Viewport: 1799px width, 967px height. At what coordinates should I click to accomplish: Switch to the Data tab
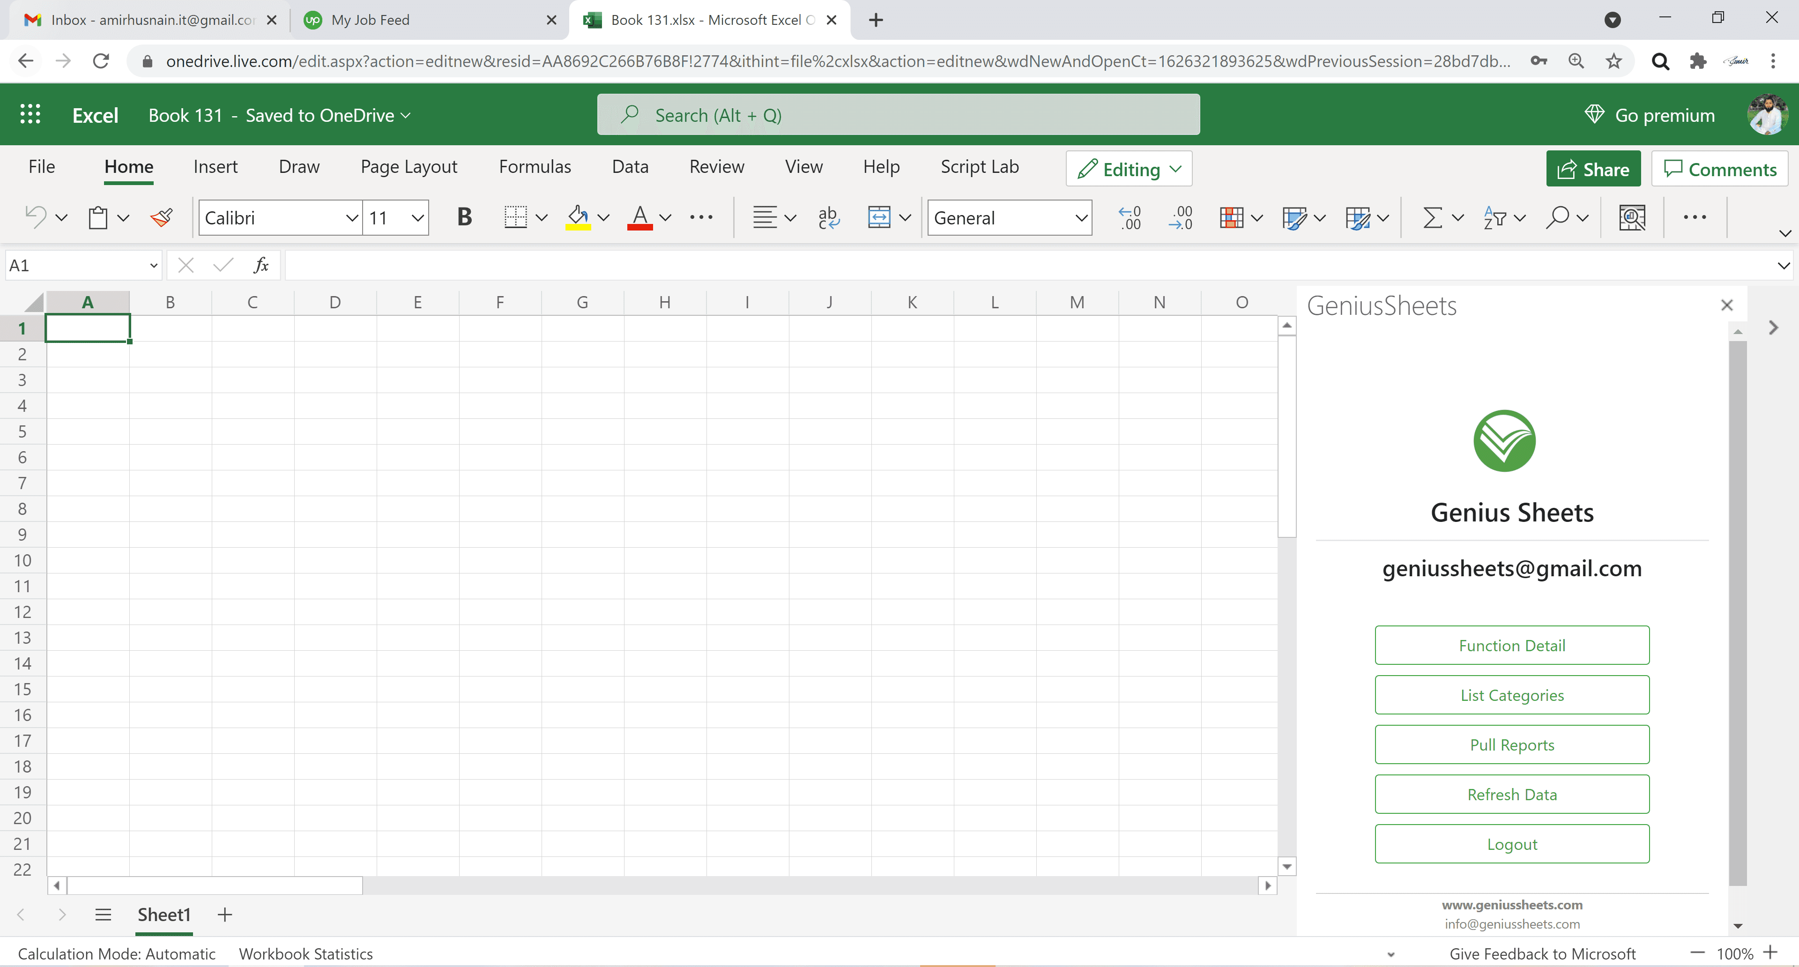tap(630, 167)
